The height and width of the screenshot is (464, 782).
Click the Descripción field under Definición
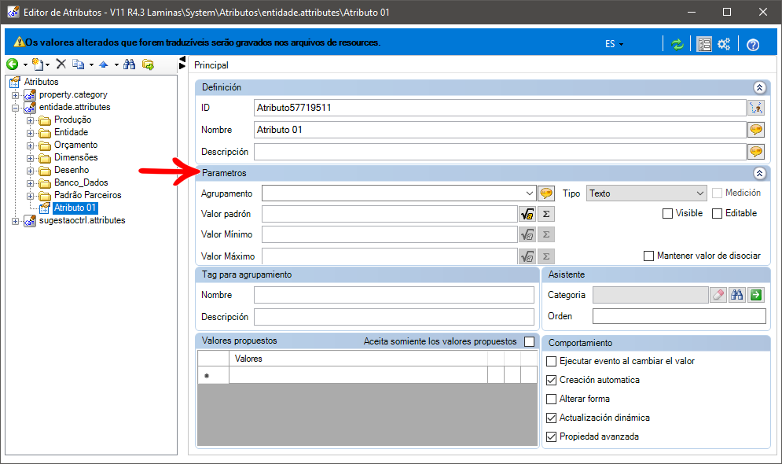[500, 152]
